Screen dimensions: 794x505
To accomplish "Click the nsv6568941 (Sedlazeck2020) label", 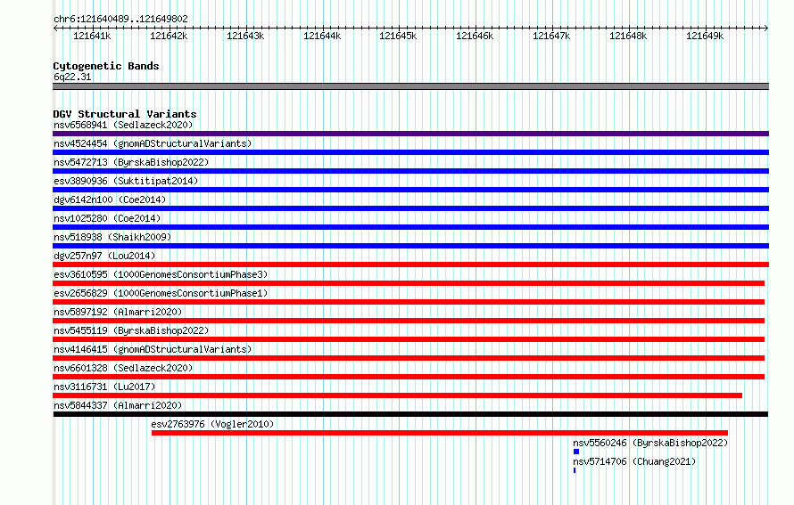I will point(123,125).
